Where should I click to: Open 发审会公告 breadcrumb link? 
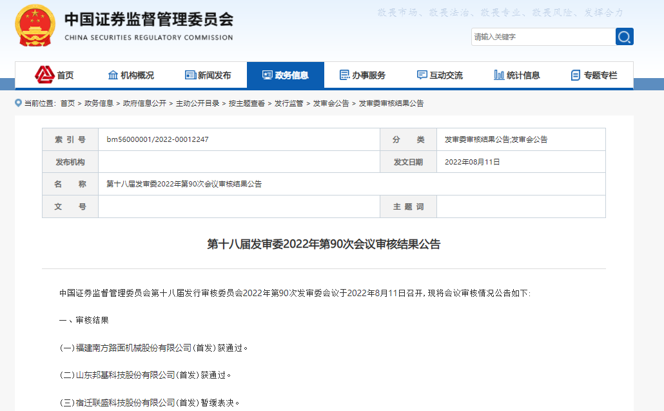(331, 103)
